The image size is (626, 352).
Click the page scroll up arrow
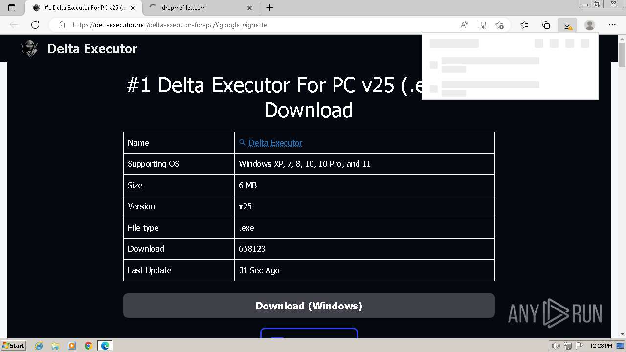coord(622,39)
